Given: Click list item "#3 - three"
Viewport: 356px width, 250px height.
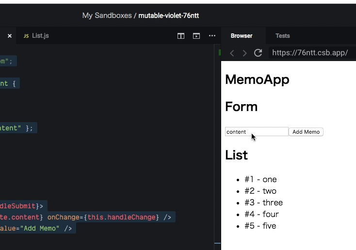Looking at the screenshot, I should pyautogui.click(x=263, y=203).
